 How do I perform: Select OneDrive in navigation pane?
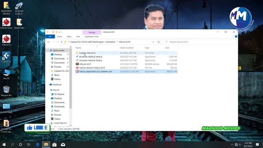click(x=57, y=85)
